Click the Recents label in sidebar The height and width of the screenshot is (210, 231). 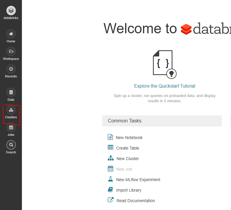11,76
